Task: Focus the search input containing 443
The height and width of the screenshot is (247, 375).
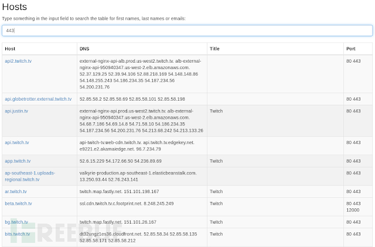Action: 187,30
